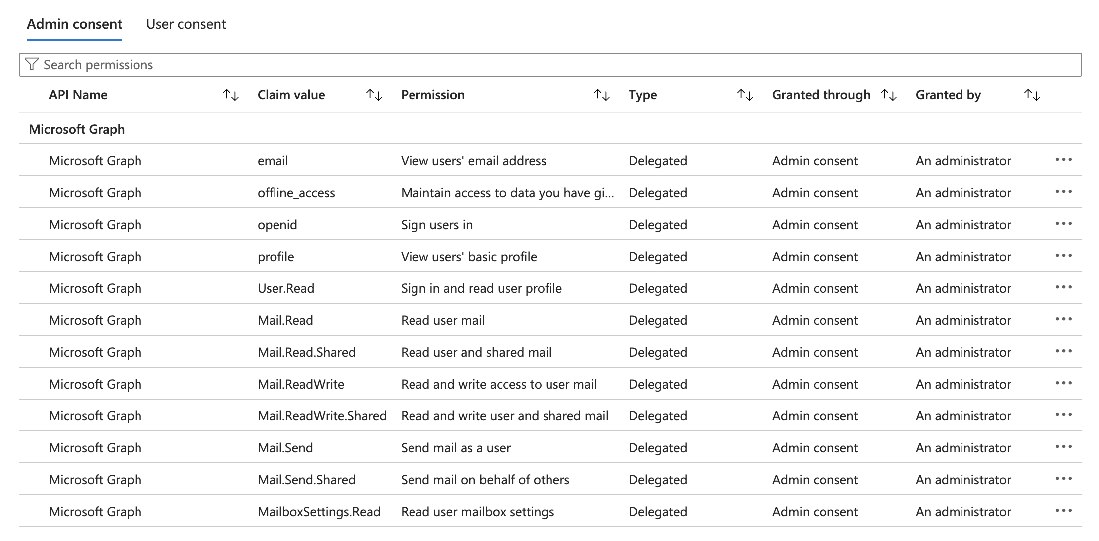This screenshot has height=541, width=1099.
Task: Click the Granted through column header
Action: [822, 95]
